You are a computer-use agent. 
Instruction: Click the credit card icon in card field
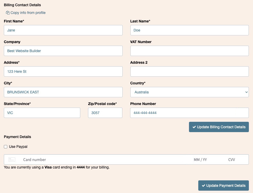pyautogui.click(x=12, y=160)
